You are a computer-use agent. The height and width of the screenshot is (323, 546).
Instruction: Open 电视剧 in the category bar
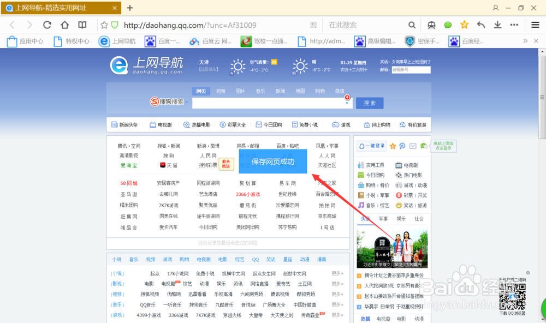pos(161,124)
